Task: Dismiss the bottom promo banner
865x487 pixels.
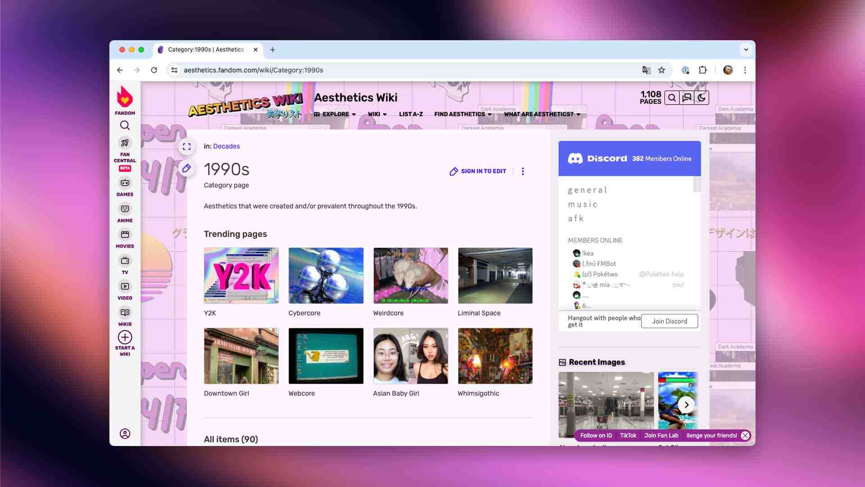Action: (745, 436)
